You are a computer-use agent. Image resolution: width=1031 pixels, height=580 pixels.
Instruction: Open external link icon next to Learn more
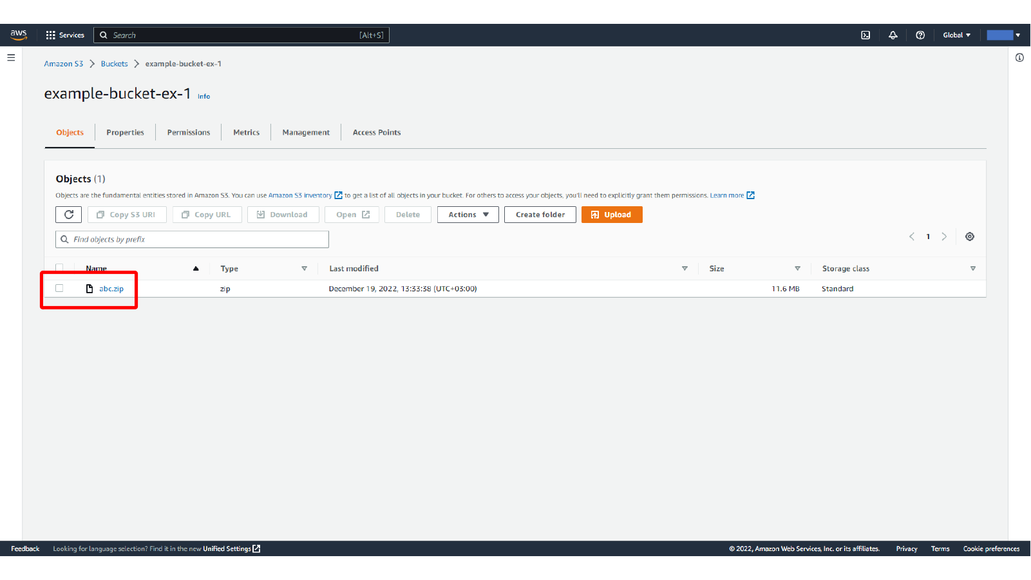(750, 195)
